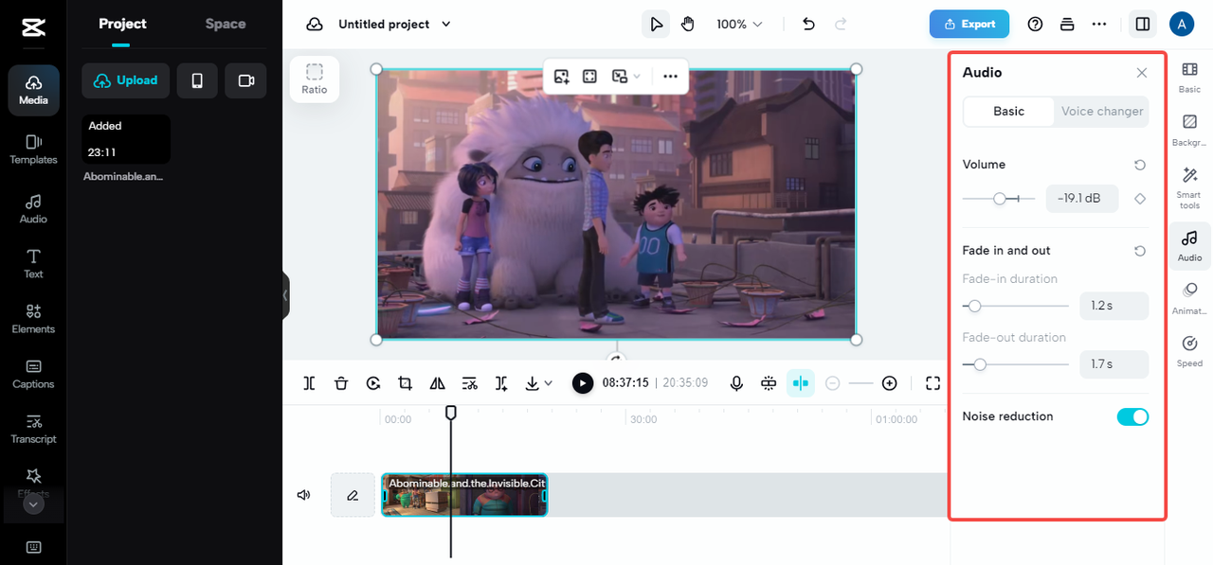Open the Ratio canvas setting
This screenshot has height=565, width=1213.
(x=315, y=79)
